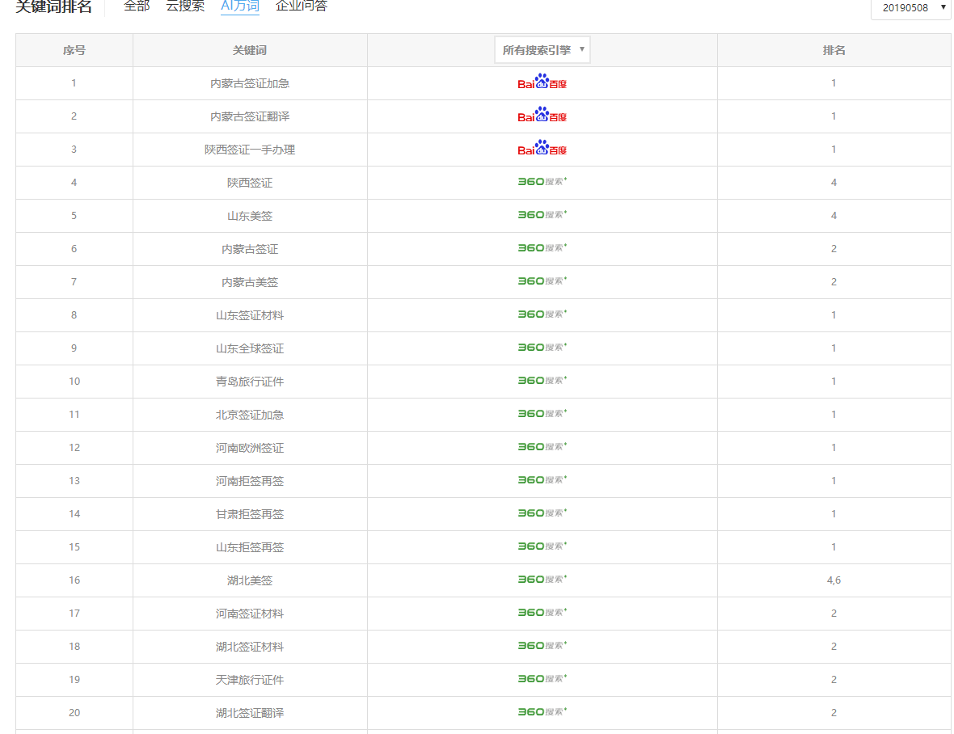Viewport: 954px width, 734px height.
Task: Select keyword 山东美签
Action: point(250,216)
